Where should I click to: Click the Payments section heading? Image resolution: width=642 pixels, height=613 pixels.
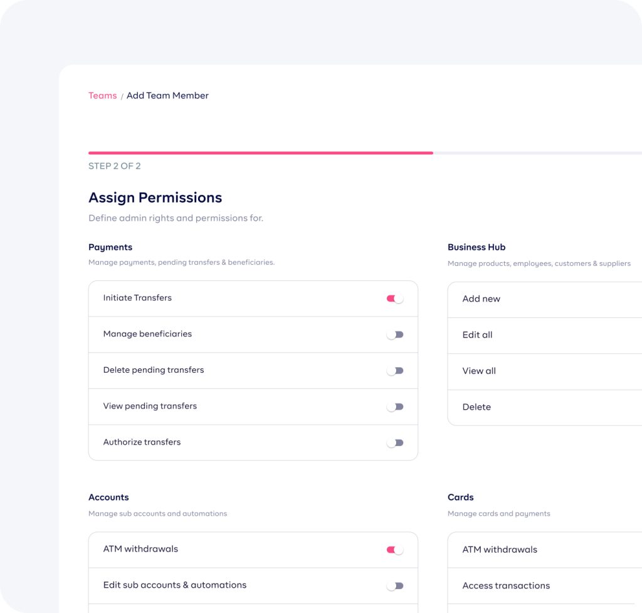tap(110, 247)
